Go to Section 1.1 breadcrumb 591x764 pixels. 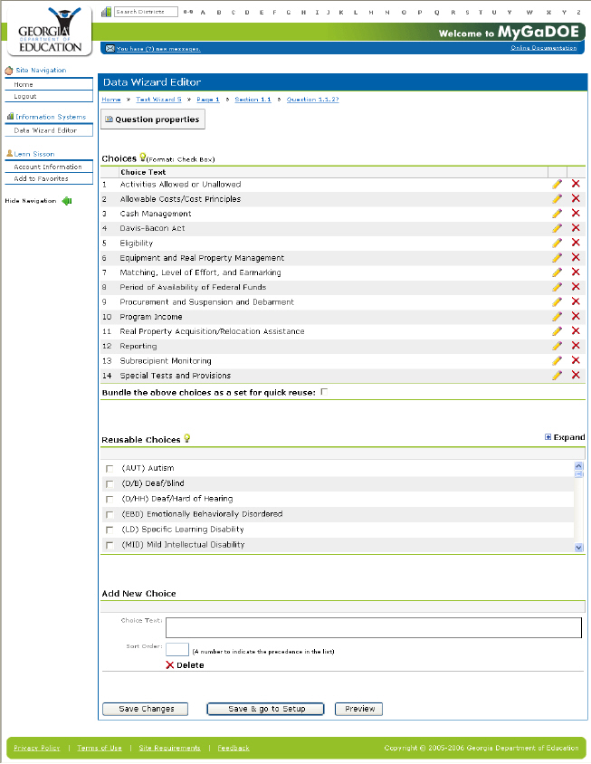[253, 100]
